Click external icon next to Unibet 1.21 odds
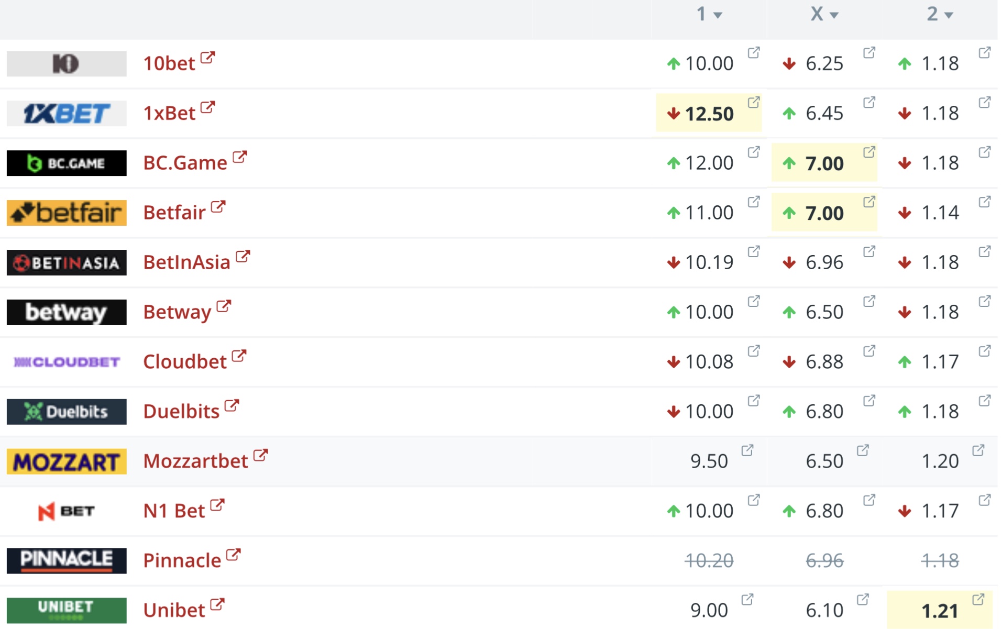Screen dimensions: 1002x629 tap(978, 599)
